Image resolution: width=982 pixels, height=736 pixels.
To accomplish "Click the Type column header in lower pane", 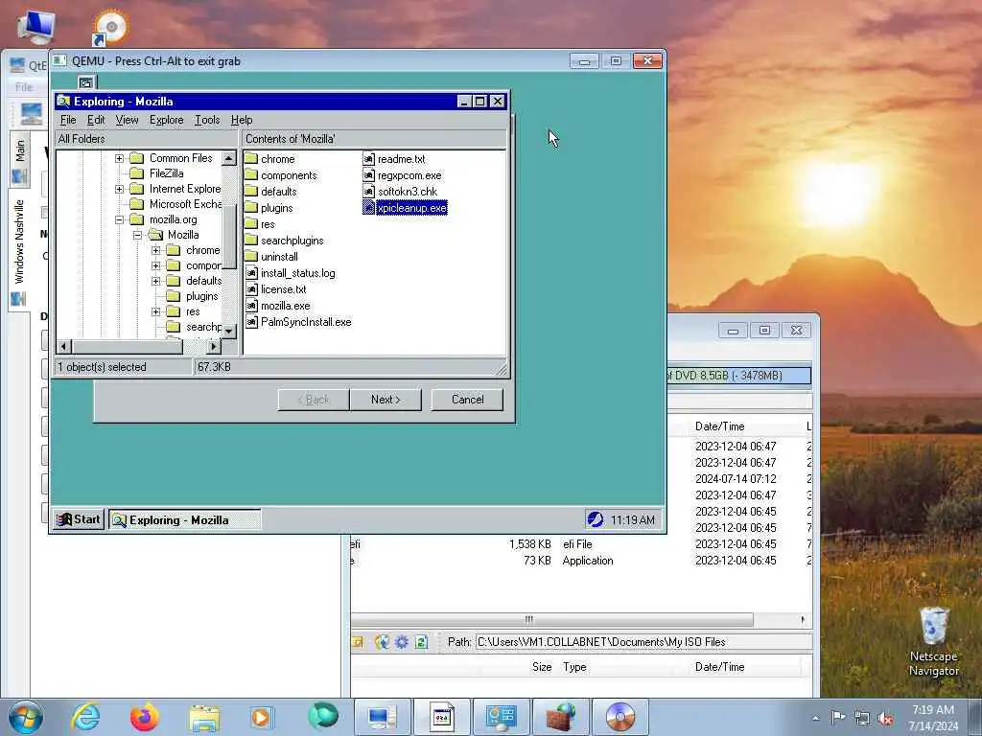I will pyautogui.click(x=574, y=667).
